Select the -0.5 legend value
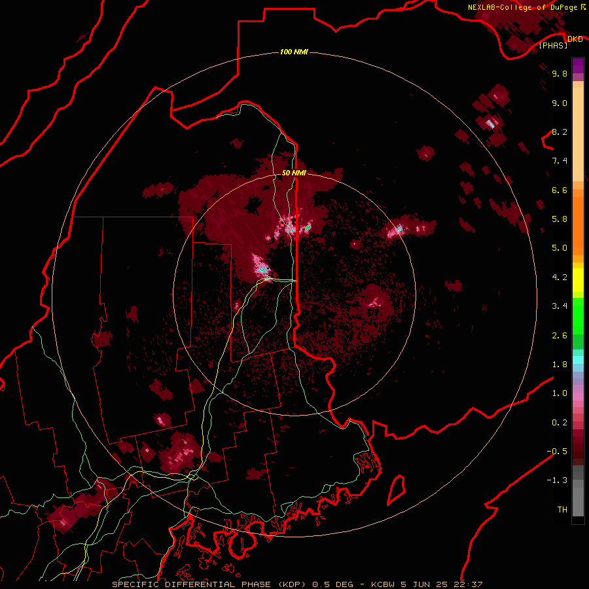Image resolution: width=589 pixels, height=589 pixels. [557, 451]
